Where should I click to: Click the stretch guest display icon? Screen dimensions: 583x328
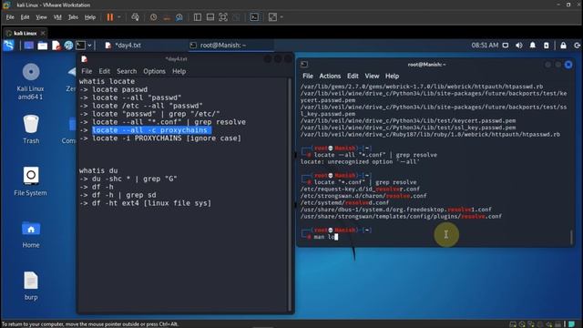[x=272, y=17]
